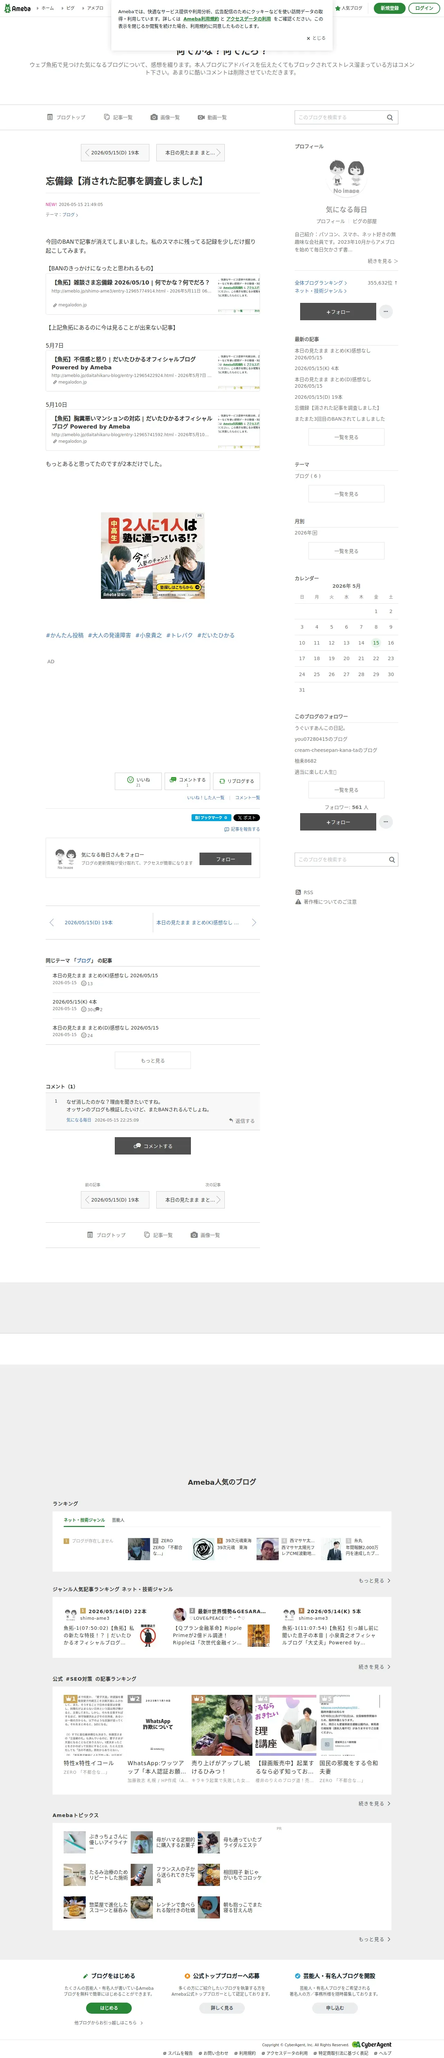The width and height of the screenshot is (444, 2058).
Task: Click the 記事を報告する report link
Action: click(x=242, y=829)
